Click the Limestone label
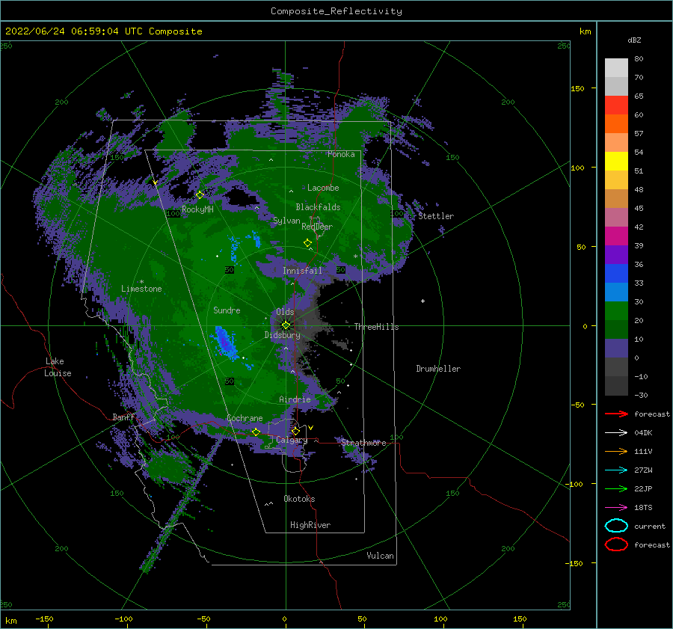 pos(141,289)
